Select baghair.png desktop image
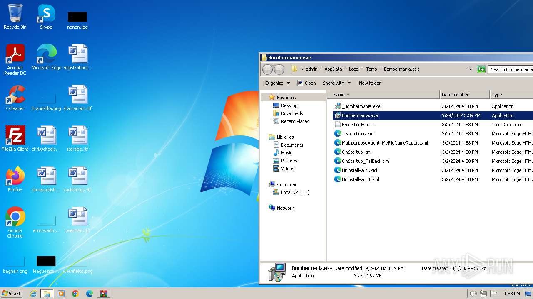Image resolution: width=533 pixels, height=299 pixels. pyautogui.click(x=15, y=265)
